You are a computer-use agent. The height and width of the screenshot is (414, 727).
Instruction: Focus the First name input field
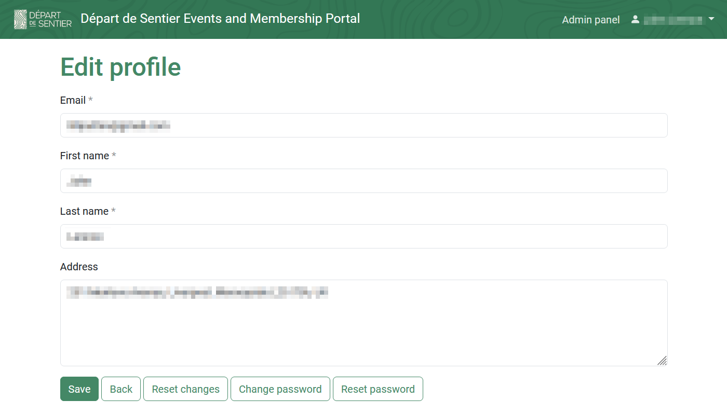tap(363, 181)
